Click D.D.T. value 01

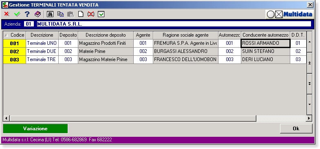pos(298,43)
